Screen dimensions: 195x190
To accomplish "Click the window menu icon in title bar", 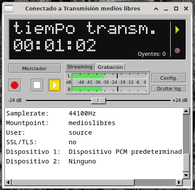I will (x=9, y=8).
